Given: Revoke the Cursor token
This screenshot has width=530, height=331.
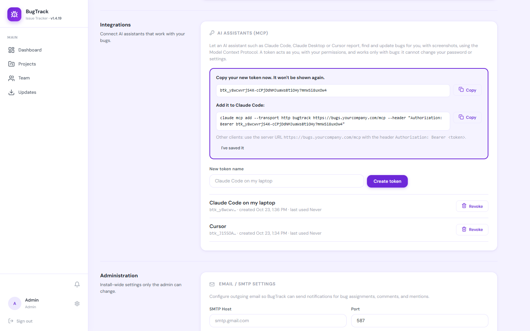Looking at the screenshot, I should 472,229.
